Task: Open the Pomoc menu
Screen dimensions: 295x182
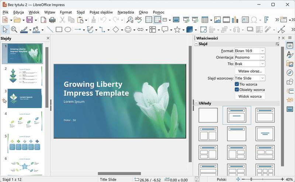Action: point(159,12)
